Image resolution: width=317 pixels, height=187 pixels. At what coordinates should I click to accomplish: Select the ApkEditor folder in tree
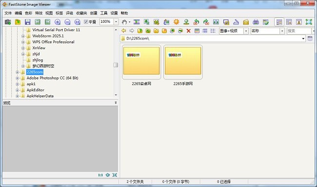(x=35, y=90)
